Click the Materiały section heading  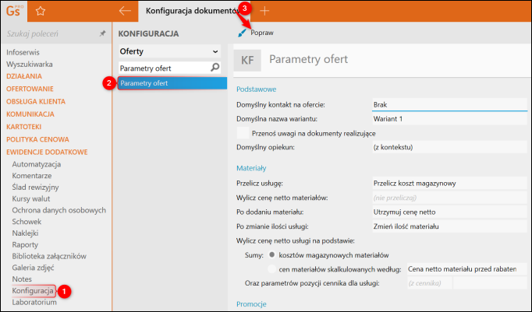251,168
